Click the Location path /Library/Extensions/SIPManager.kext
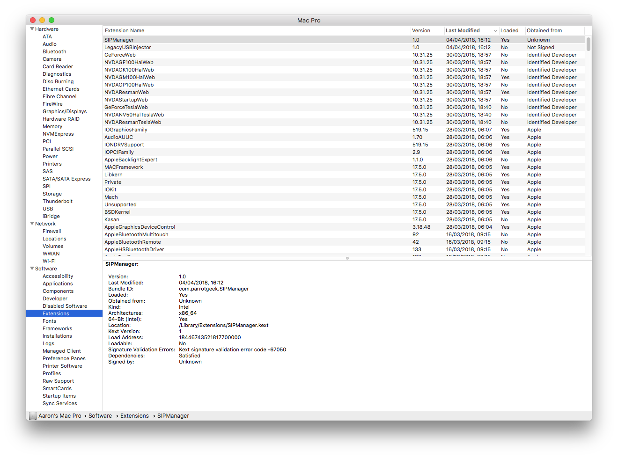The width and height of the screenshot is (618, 458). pos(224,325)
